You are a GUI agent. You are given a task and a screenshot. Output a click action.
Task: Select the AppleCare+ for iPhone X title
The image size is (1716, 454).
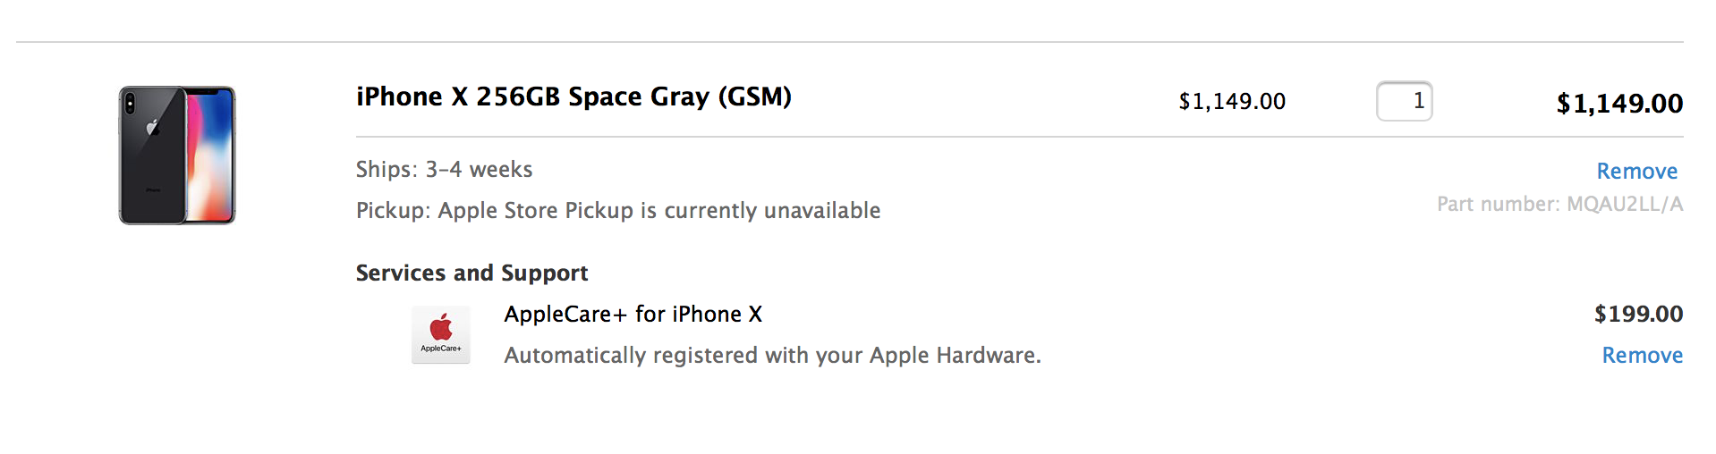(x=633, y=314)
